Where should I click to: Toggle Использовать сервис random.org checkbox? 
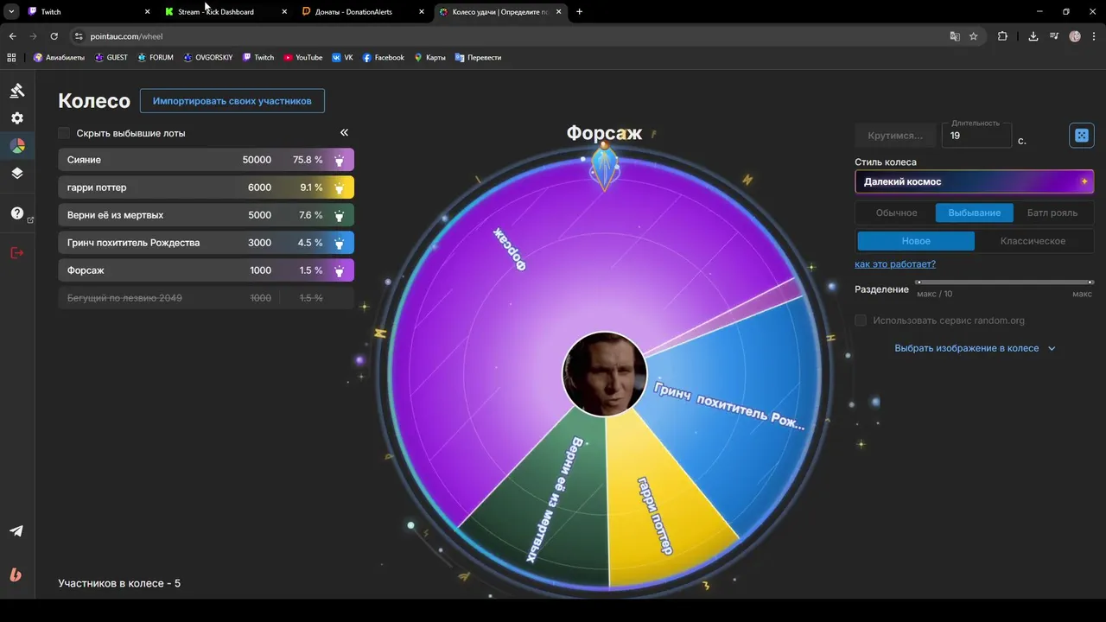861,321
